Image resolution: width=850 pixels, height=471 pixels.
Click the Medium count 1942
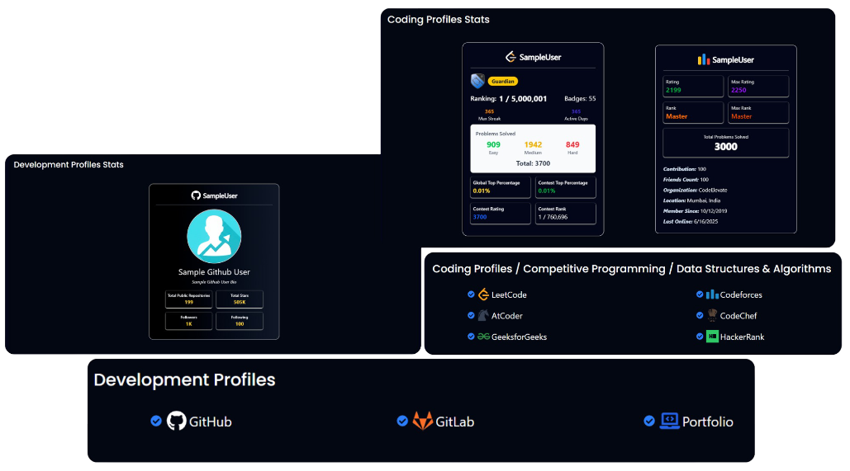533,144
